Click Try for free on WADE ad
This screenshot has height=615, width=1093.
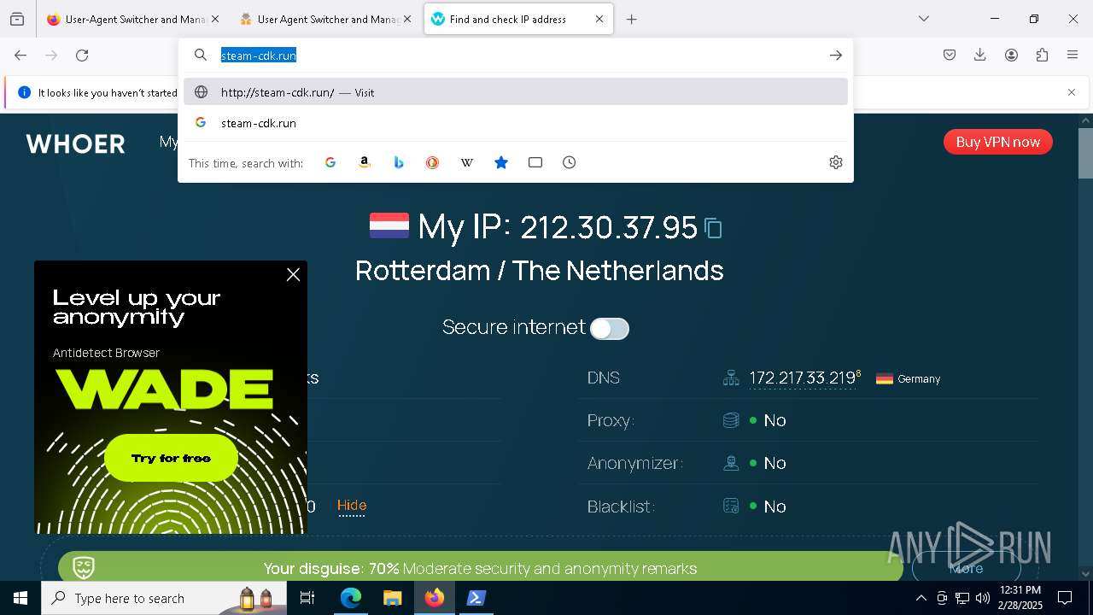tap(171, 459)
